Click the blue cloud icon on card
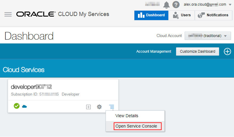 click(x=24, y=106)
